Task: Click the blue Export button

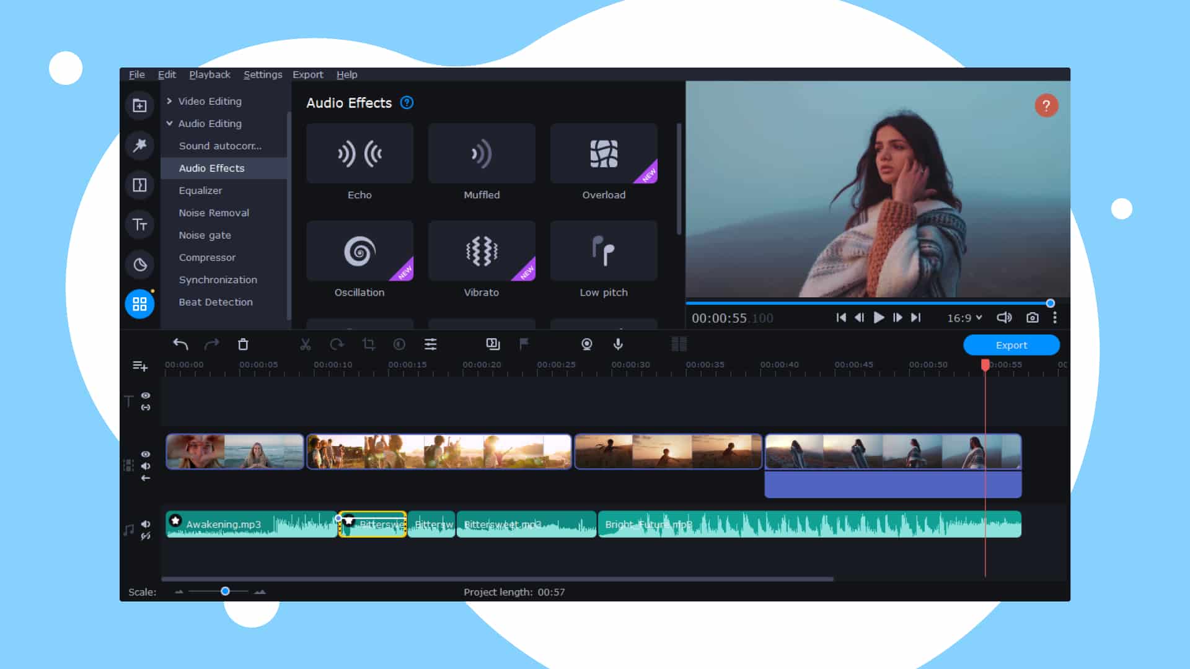Action: coord(1011,345)
